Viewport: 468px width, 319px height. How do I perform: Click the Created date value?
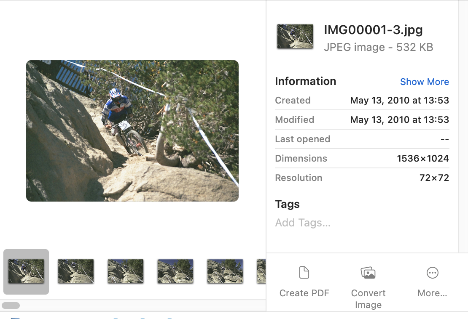pos(399,101)
